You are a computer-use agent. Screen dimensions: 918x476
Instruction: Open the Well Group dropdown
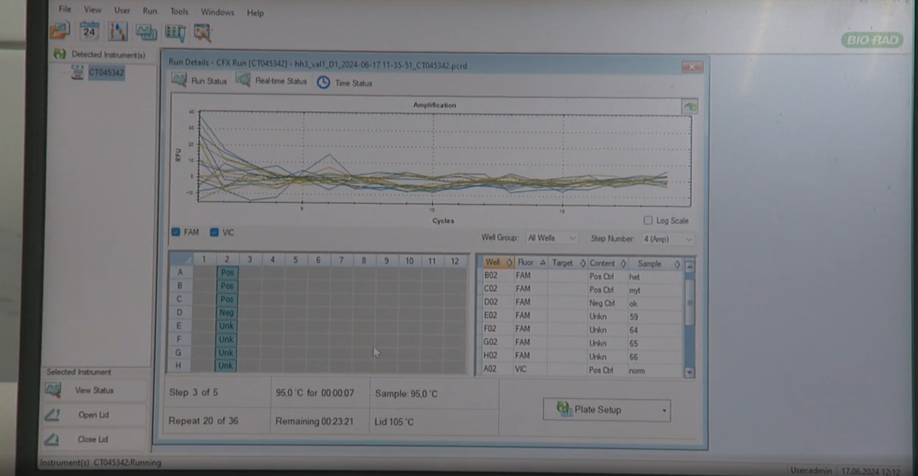551,238
